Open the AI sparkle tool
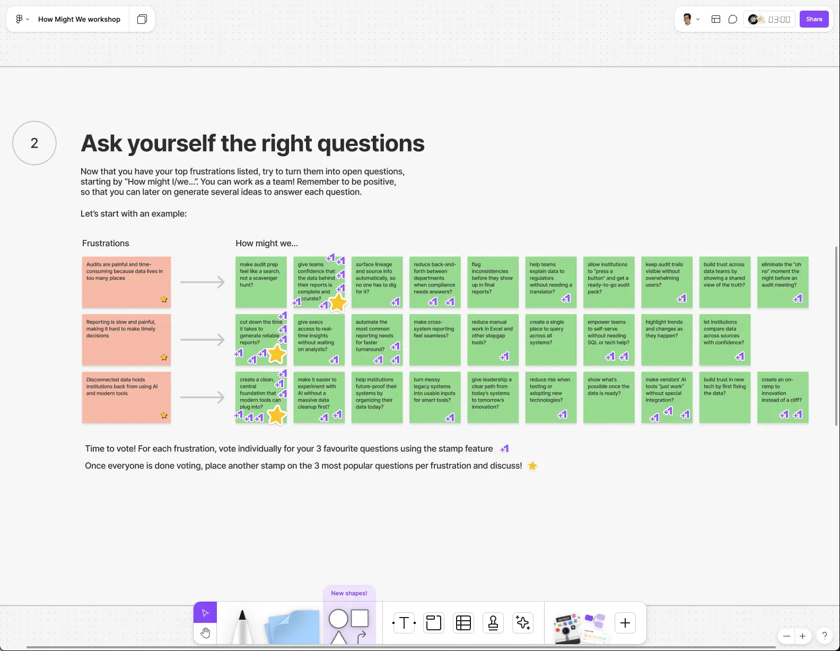The width and height of the screenshot is (840, 651). (x=523, y=623)
